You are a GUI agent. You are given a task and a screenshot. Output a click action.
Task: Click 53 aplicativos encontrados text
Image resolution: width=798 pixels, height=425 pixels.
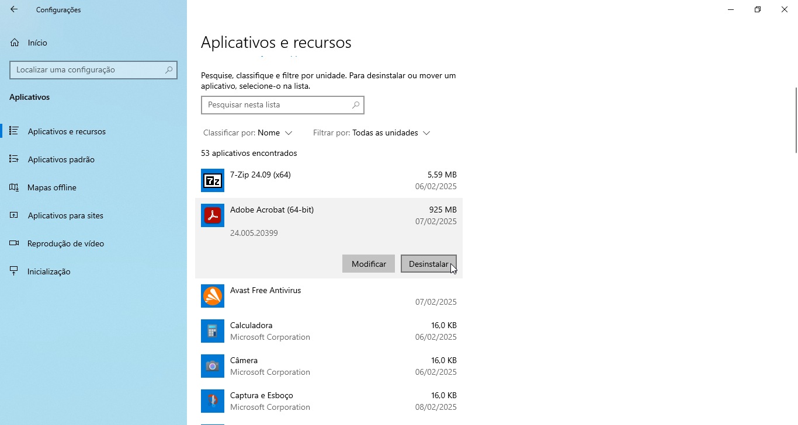coord(249,153)
